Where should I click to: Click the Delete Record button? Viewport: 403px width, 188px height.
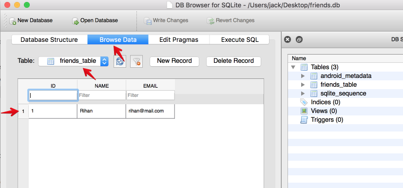point(233,61)
